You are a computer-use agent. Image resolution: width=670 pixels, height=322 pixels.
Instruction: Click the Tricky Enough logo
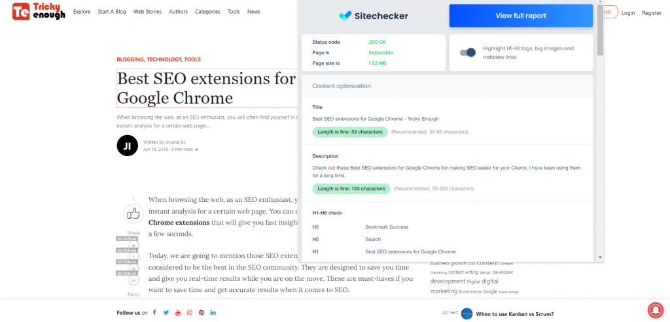click(39, 12)
